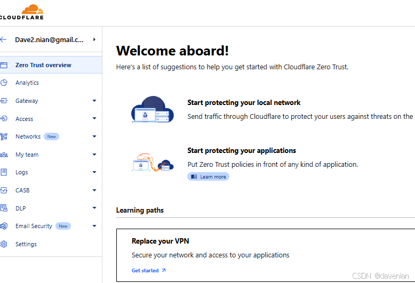Click Start protecting your applications heading

tap(242, 150)
